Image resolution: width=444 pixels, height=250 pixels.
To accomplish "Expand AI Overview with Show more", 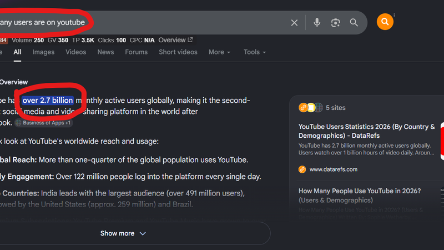I will pyautogui.click(x=123, y=233).
